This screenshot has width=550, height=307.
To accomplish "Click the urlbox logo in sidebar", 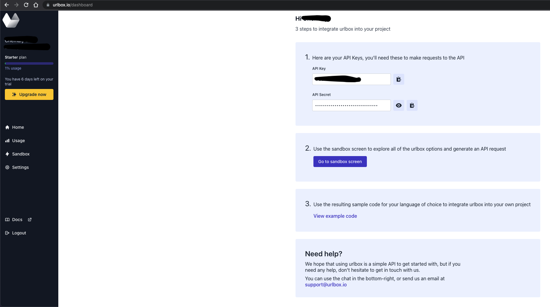I will pos(11,20).
